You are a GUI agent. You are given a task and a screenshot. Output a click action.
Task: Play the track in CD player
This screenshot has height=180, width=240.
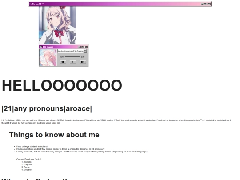tap(73, 62)
